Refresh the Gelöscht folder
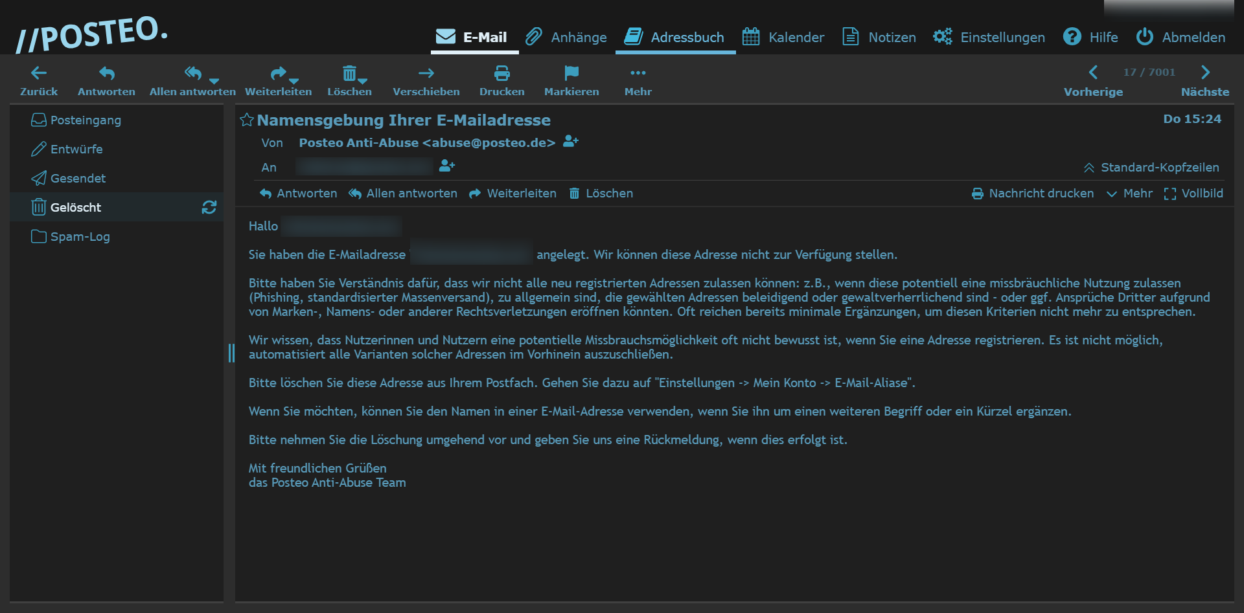Image resolution: width=1244 pixels, height=613 pixels. coord(209,207)
